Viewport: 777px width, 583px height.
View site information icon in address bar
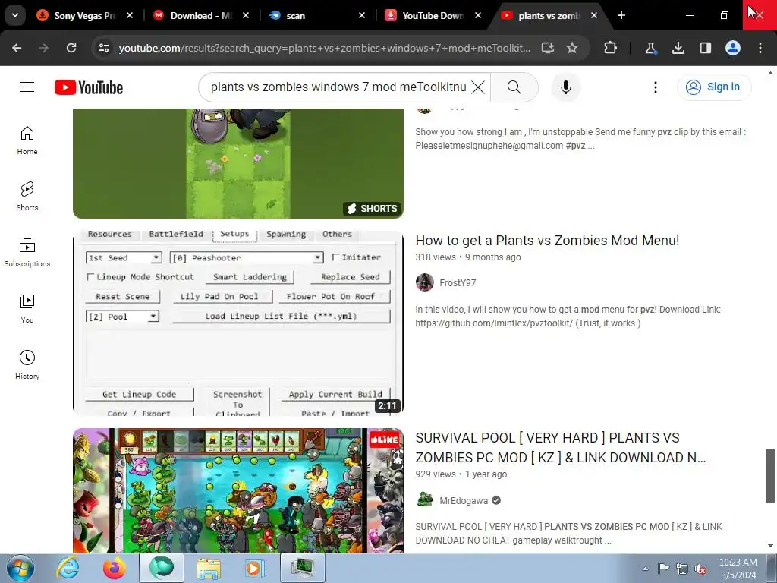(103, 48)
